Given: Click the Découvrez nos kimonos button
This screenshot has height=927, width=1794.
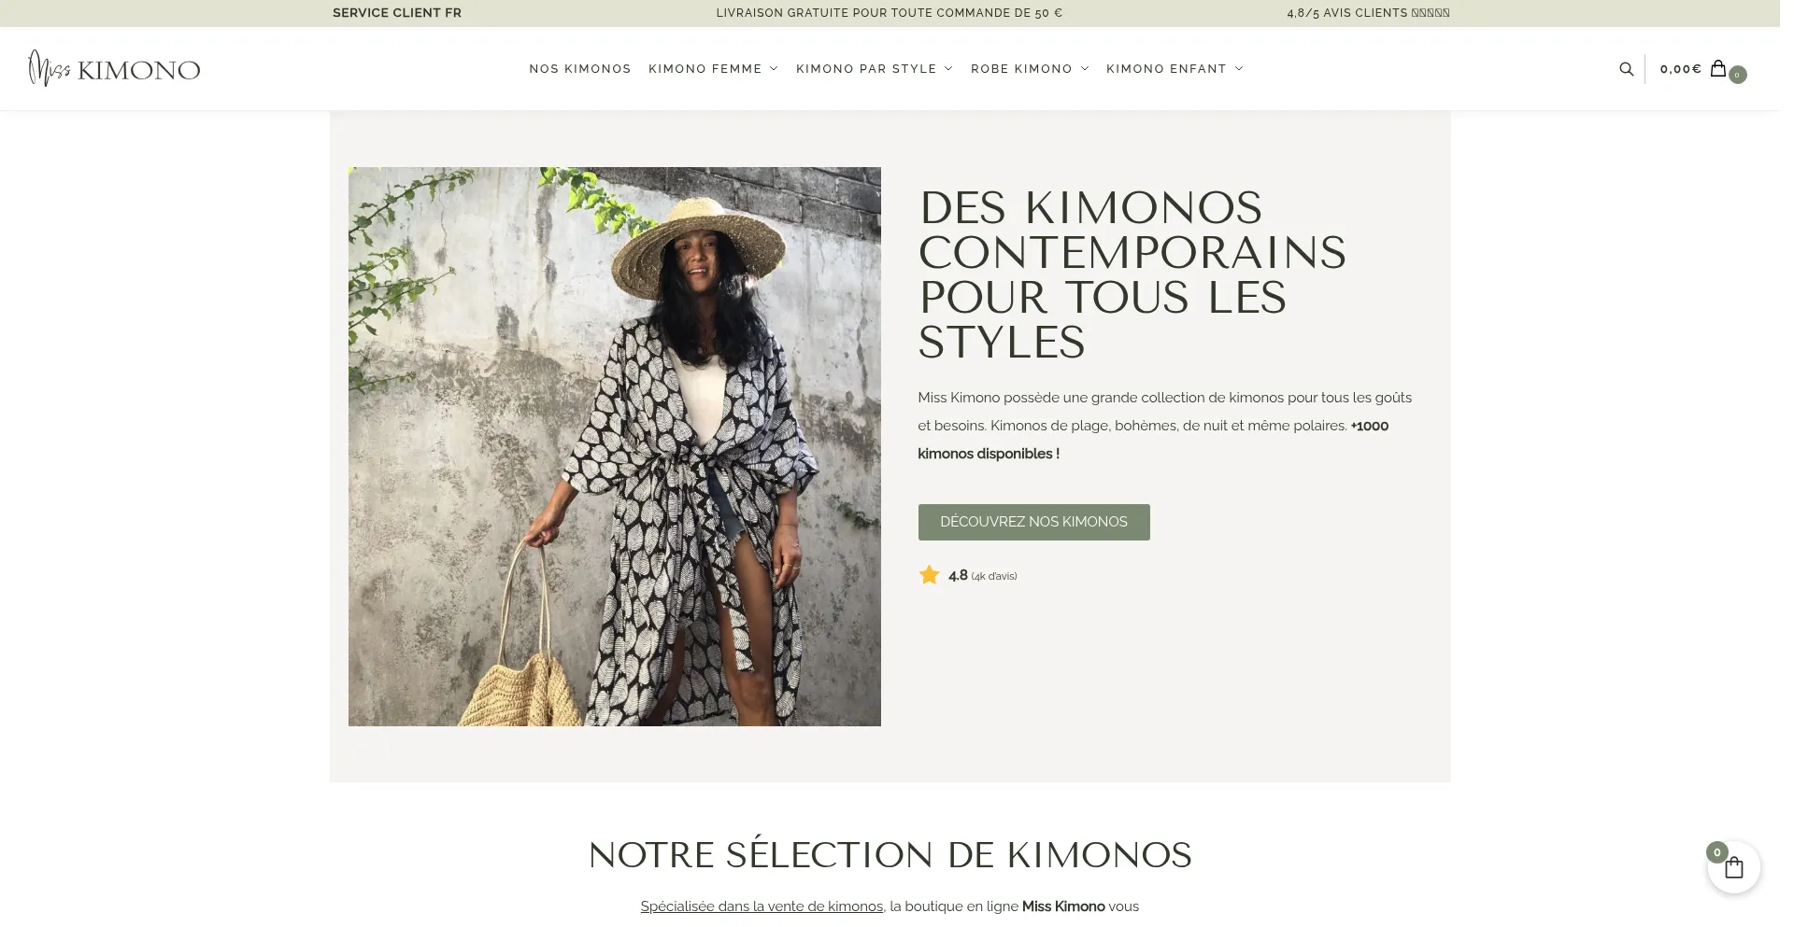Looking at the screenshot, I should [x=1033, y=522].
